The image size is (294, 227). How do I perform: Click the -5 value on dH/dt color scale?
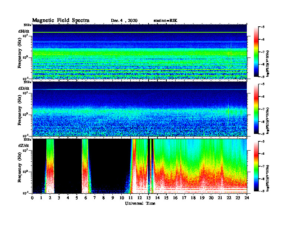(263, 27)
